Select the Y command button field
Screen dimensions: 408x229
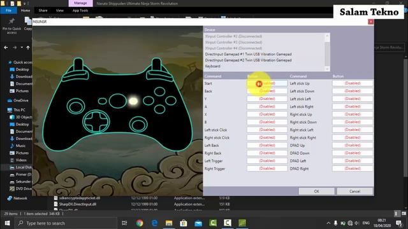coord(267,99)
